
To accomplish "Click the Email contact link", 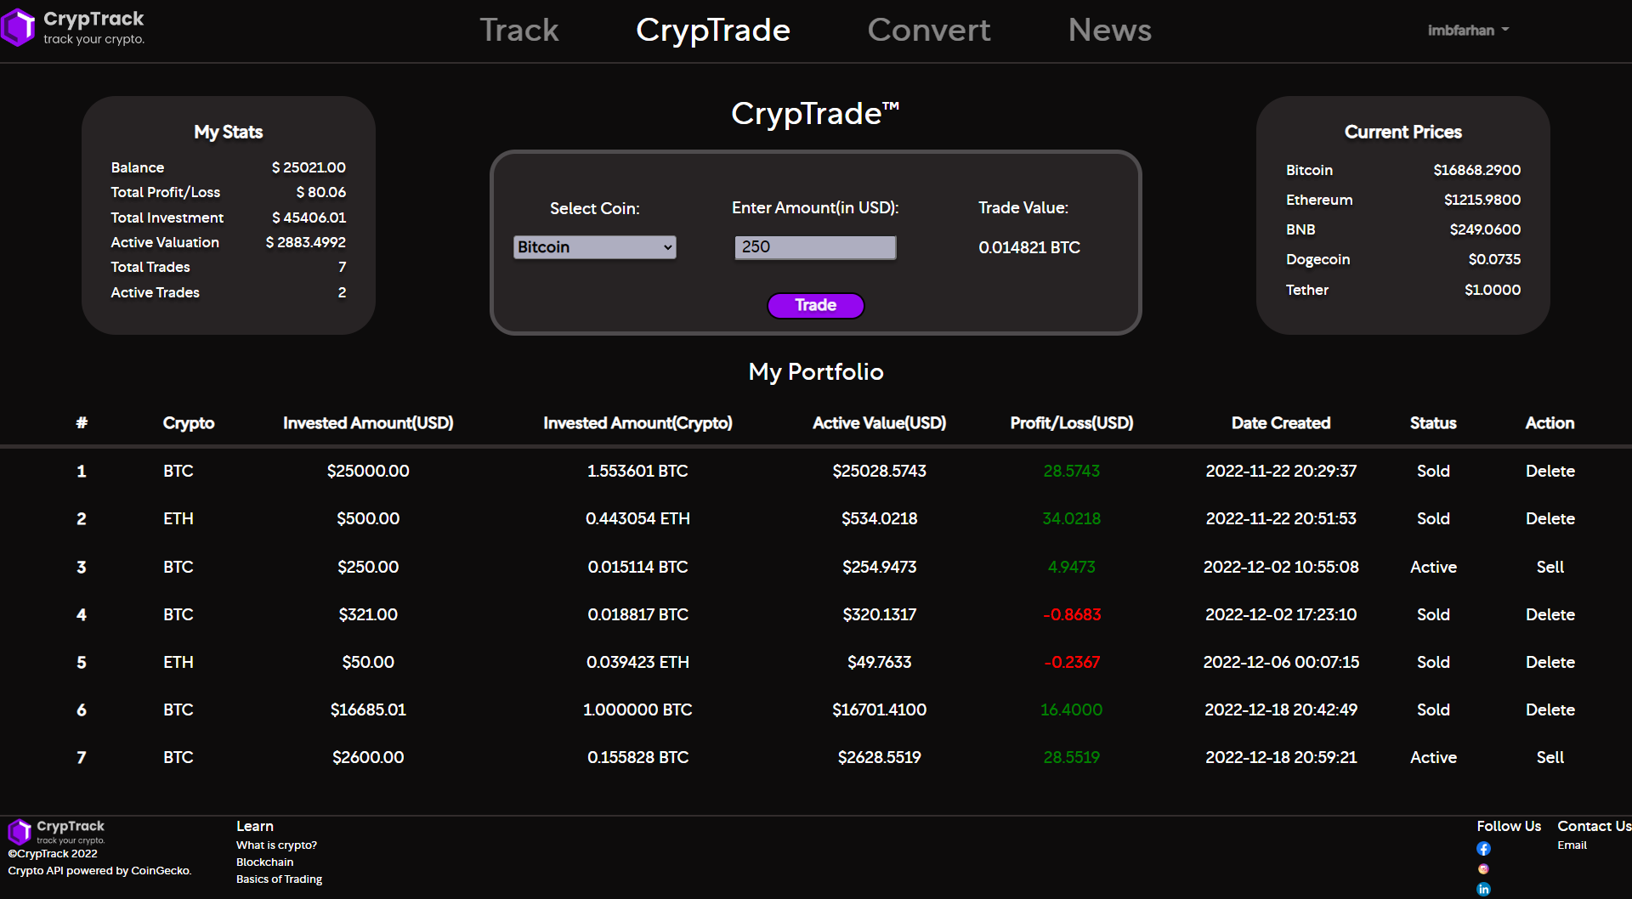I will point(1572,845).
